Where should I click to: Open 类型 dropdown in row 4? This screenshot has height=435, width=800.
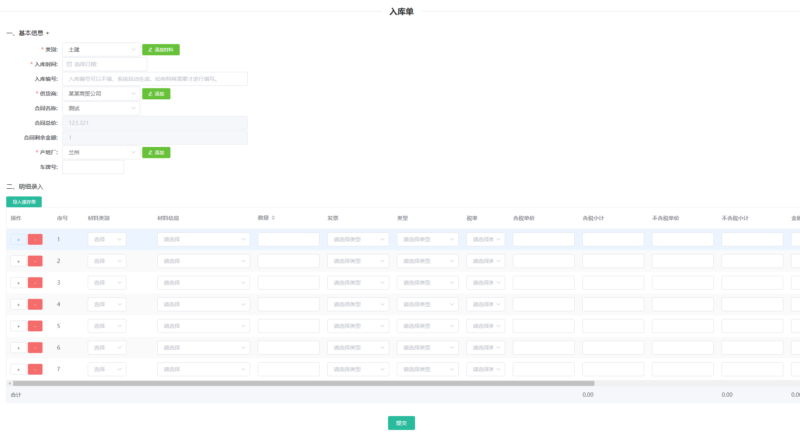[x=428, y=304]
